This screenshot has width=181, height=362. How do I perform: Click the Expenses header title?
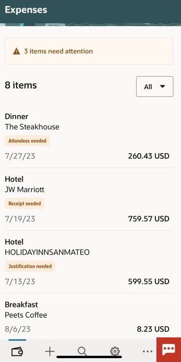point(26,10)
